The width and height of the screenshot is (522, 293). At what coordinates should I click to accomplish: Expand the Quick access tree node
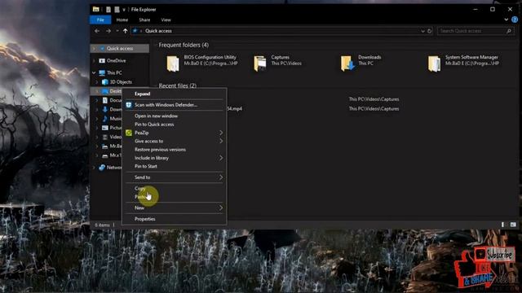click(94, 49)
